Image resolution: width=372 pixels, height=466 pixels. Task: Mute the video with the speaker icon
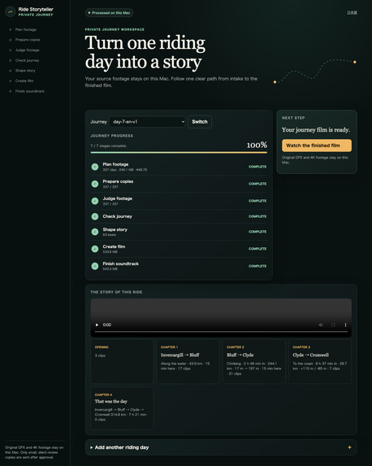(x=321, y=324)
